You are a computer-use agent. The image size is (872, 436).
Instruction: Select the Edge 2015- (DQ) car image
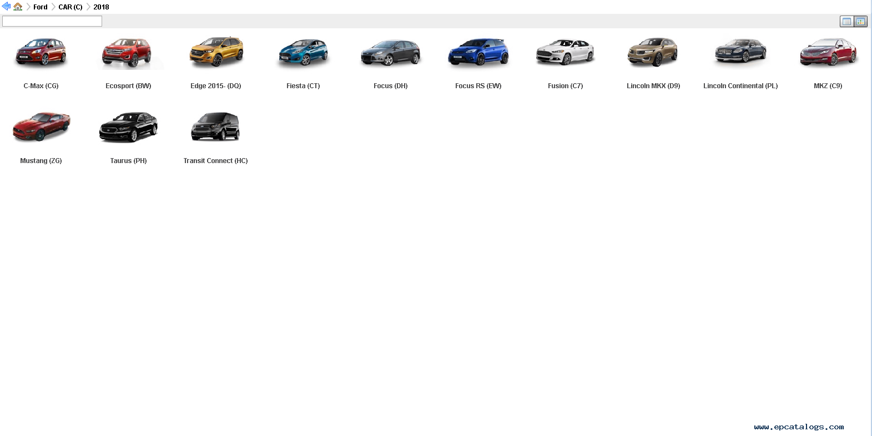pyautogui.click(x=216, y=53)
